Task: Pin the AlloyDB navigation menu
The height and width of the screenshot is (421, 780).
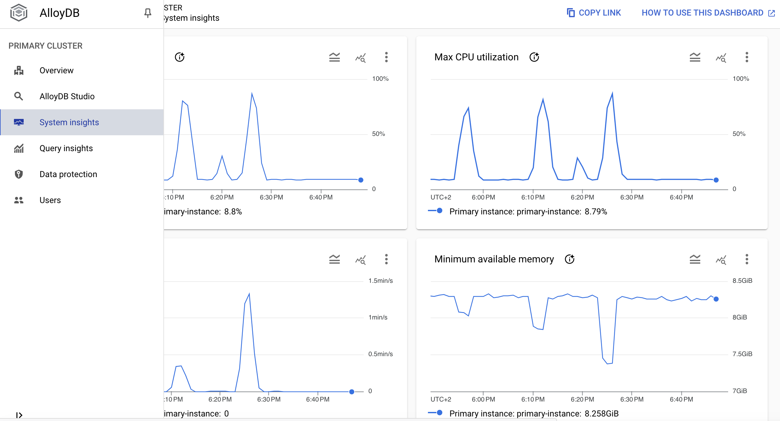Action: point(148,13)
